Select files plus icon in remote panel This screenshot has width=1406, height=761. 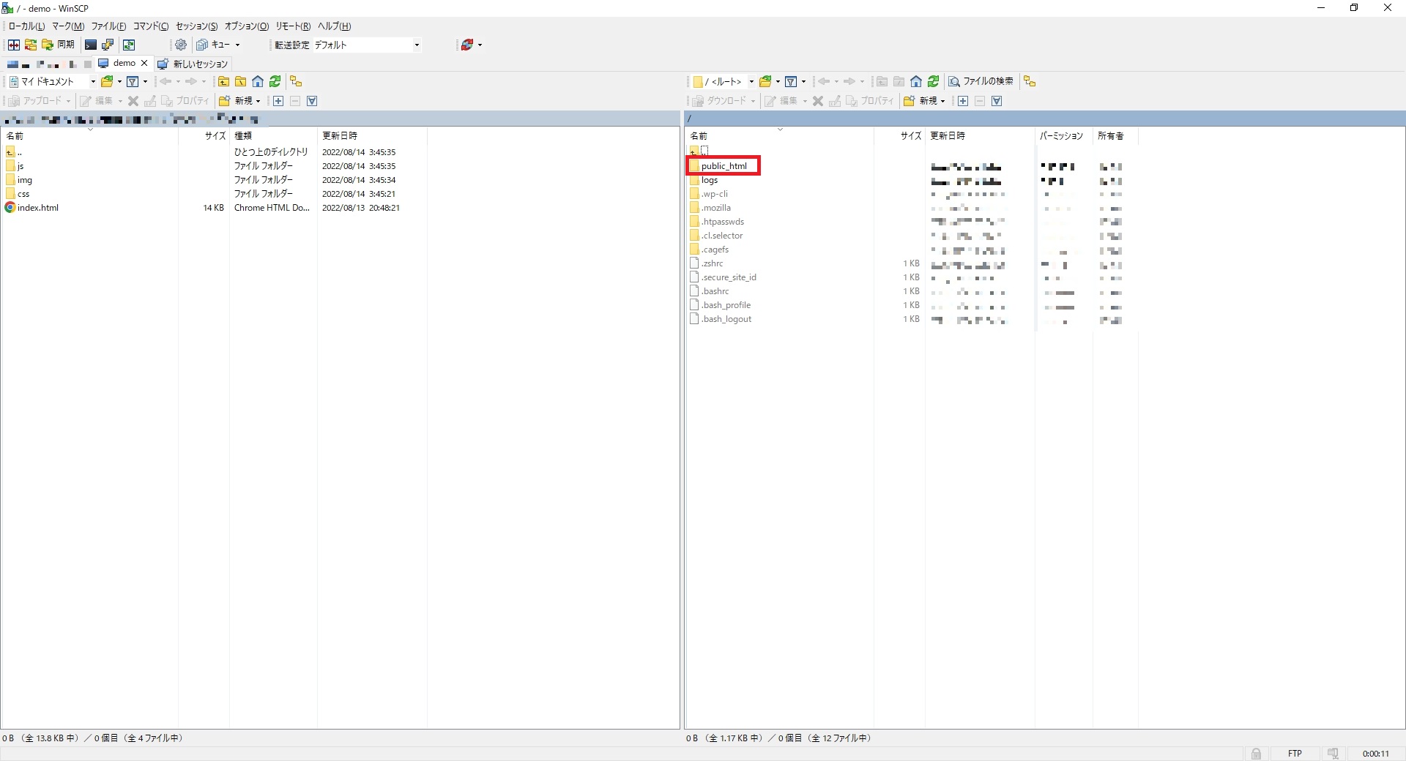click(x=963, y=101)
